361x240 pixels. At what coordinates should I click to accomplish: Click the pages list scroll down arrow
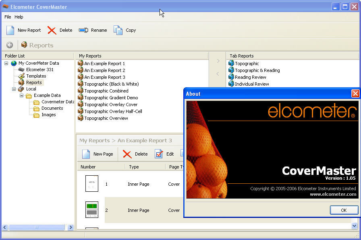pyautogui.click(x=355, y=226)
